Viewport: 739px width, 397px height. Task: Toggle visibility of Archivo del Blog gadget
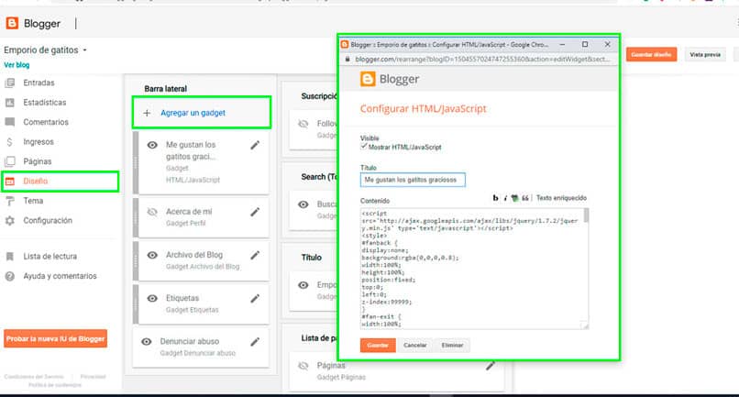click(x=152, y=255)
